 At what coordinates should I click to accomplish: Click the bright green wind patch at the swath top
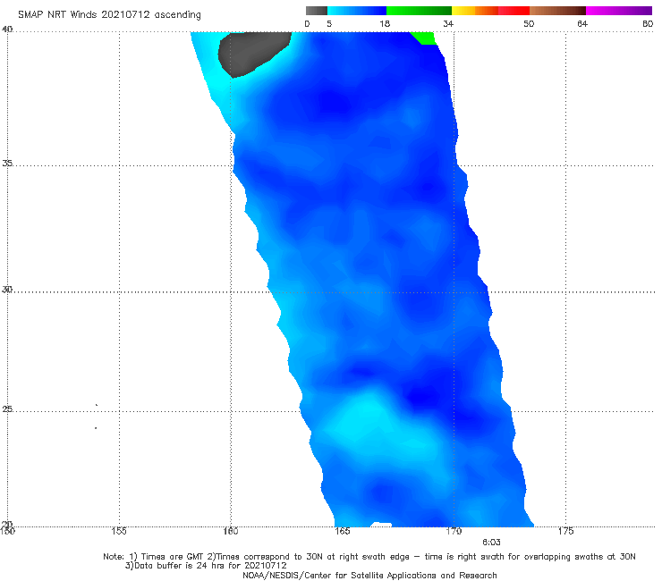coord(424,38)
